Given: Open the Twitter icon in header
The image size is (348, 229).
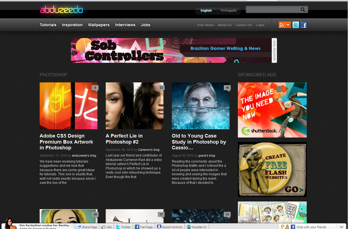Looking at the screenshot, I should click(296, 25).
